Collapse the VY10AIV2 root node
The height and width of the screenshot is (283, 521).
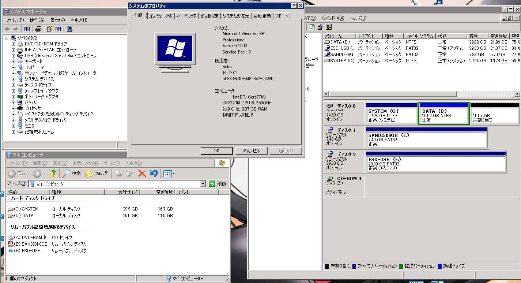coord(7,38)
